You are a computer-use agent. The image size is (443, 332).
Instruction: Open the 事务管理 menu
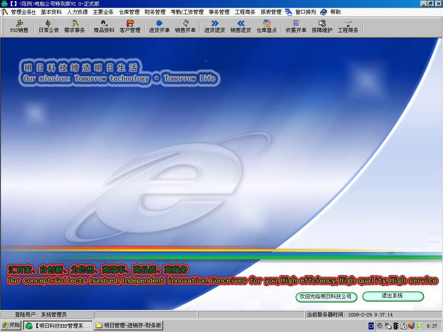pyautogui.click(x=219, y=12)
